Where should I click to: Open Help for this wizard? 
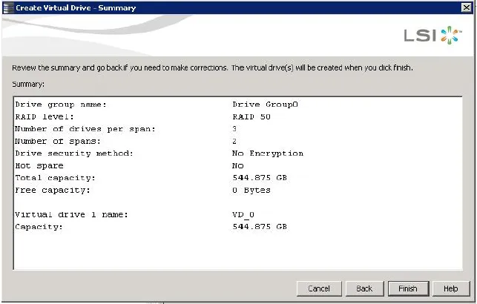(450, 288)
